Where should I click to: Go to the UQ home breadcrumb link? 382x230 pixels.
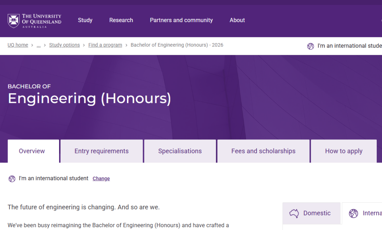point(18,45)
